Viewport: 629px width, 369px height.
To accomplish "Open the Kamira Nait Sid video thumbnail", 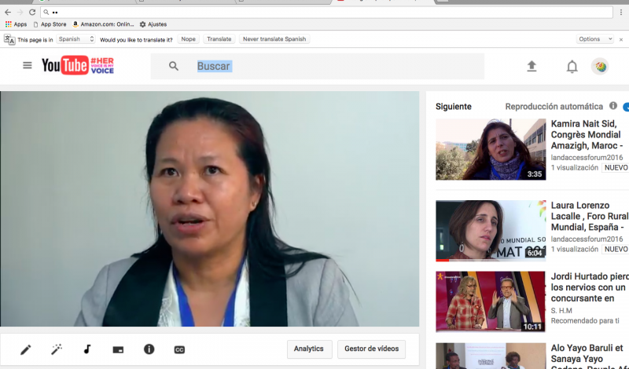I will click(x=491, y=149).
